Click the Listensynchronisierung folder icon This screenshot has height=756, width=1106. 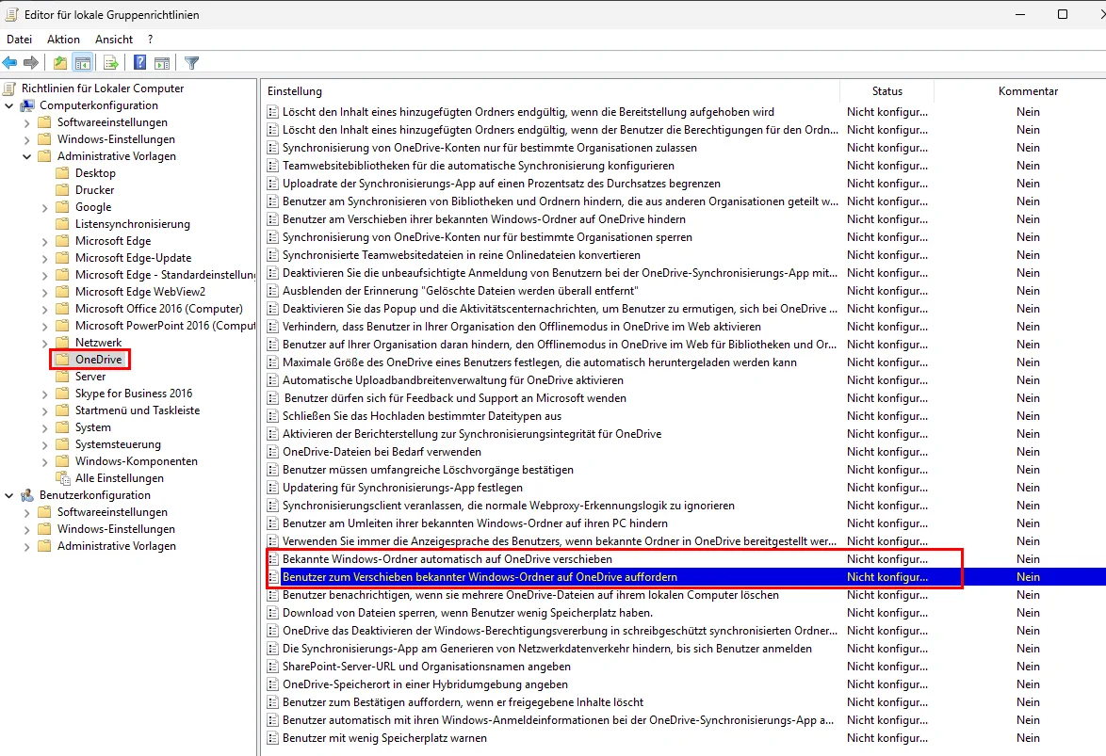pyautogui.click(x=63, y=223)
